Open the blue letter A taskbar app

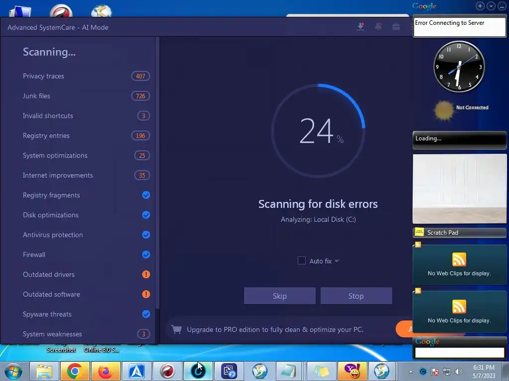click(x=136, y=371)
